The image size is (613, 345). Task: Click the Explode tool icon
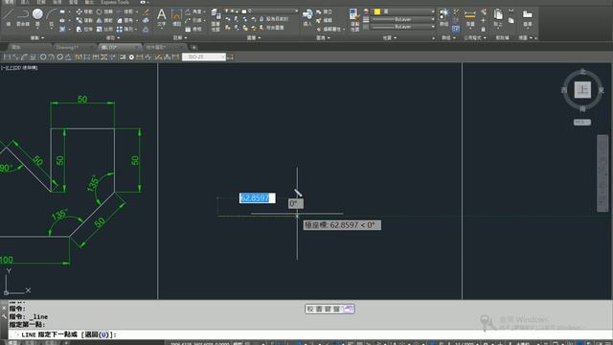click(x=146, y=20)
